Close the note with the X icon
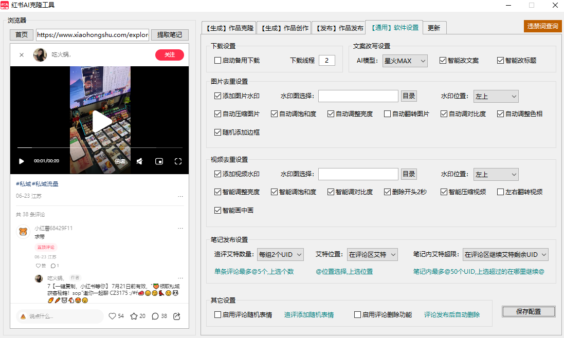 pyautogui.click(x=22, y=55)
